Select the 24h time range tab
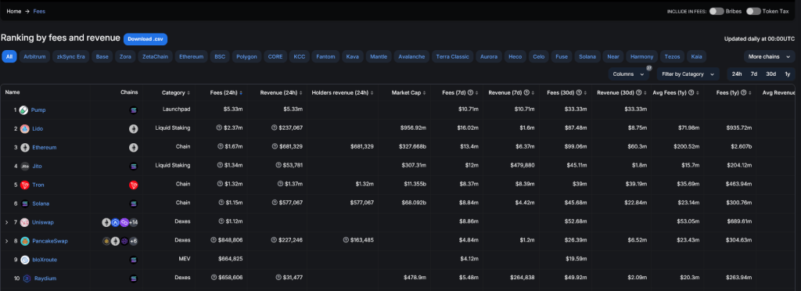801x291 pixels. point(737,74)
